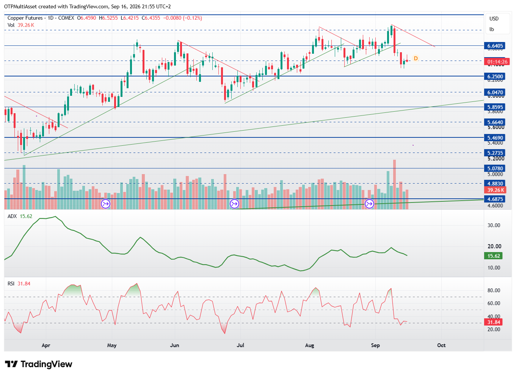Click the contract rollover marker just before May
Viewport: 516px width, 377px height.
[x=105, y=204]
